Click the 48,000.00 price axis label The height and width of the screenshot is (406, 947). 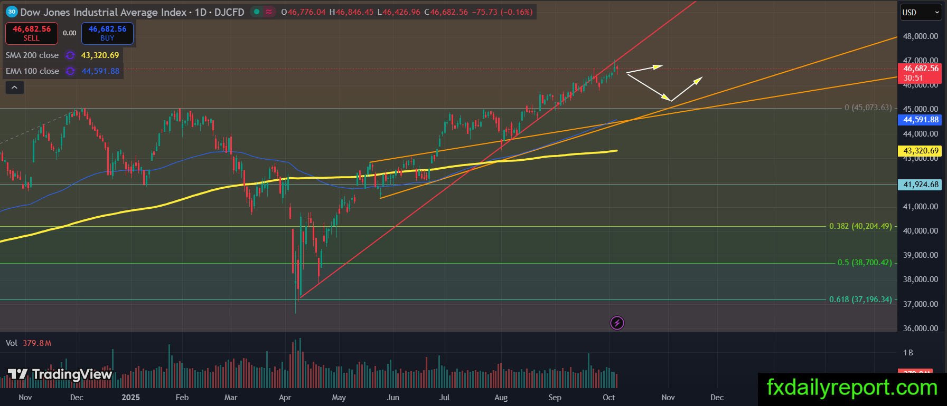click(921, 36)
